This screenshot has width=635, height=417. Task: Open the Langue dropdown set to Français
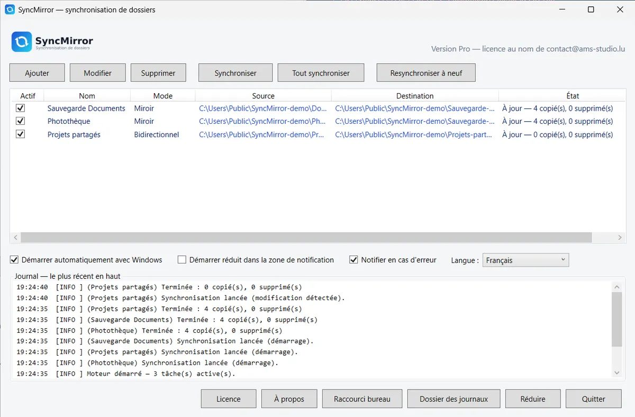[x=525, y=260]
